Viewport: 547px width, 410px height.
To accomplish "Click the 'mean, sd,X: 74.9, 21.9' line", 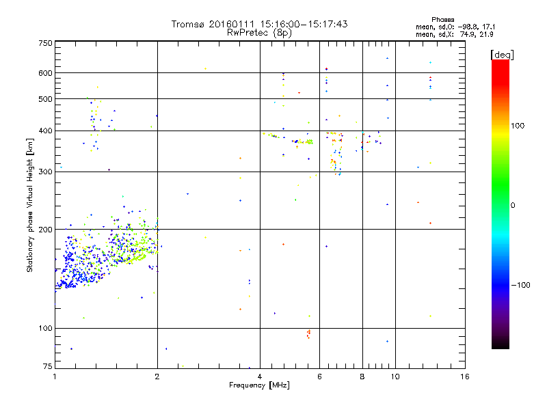I will coord(455,34).
